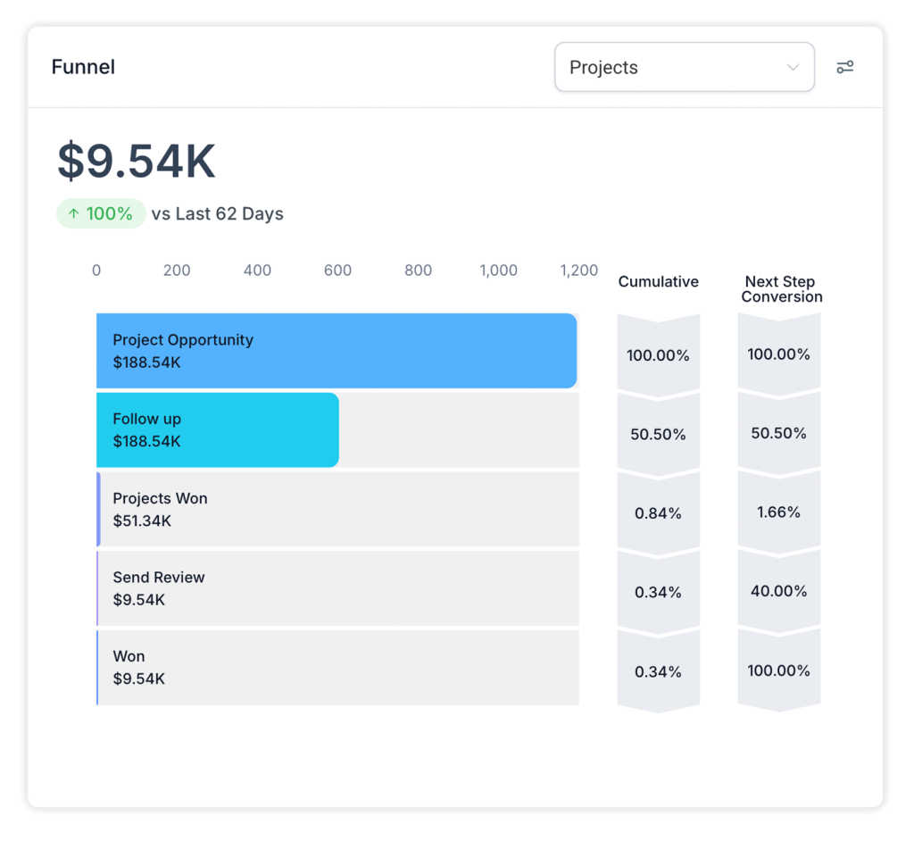Viewport: 914px width, 841px height.
Task: Open the Projects pipeline dropdown
Action: 684,67
